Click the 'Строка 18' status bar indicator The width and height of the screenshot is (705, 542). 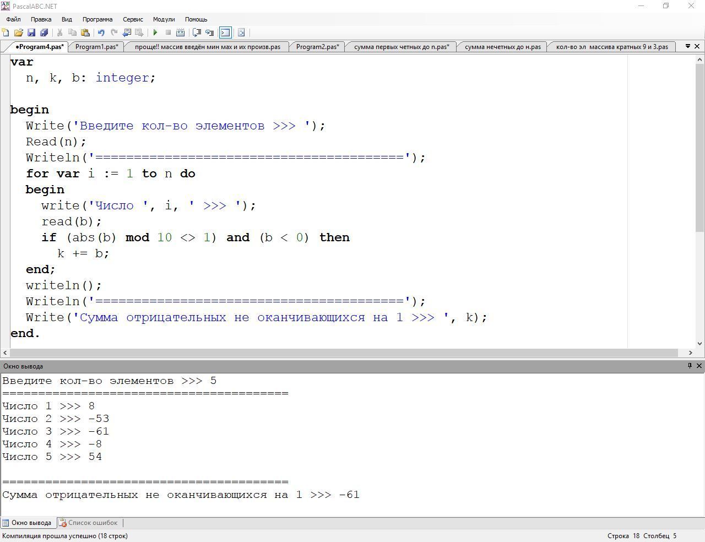(x=623, y=535)
